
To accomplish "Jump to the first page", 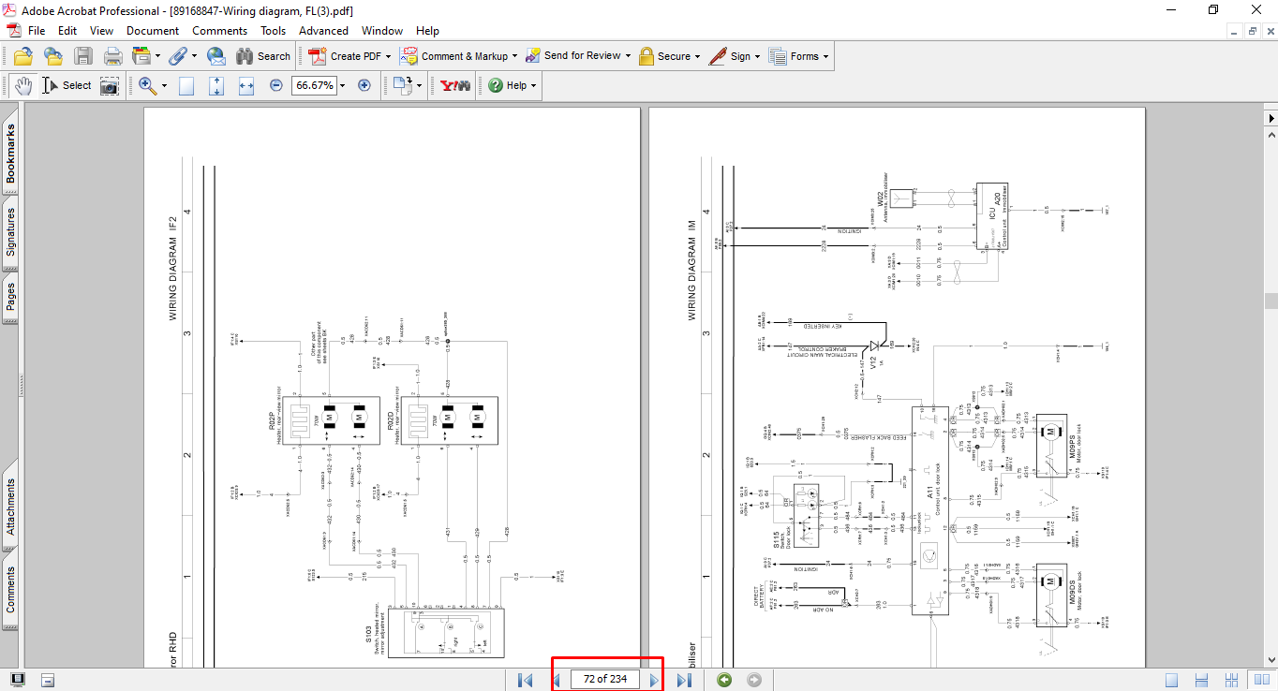I will pos(526,680).
